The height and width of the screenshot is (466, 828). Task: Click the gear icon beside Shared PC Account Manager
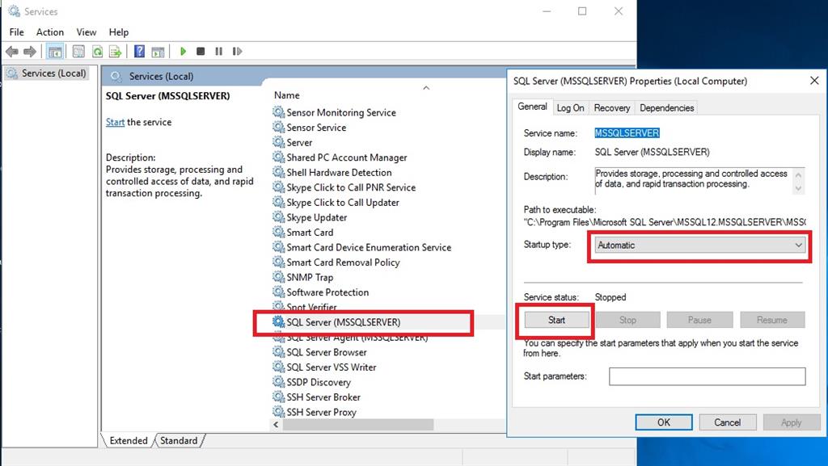coord(278,157)
